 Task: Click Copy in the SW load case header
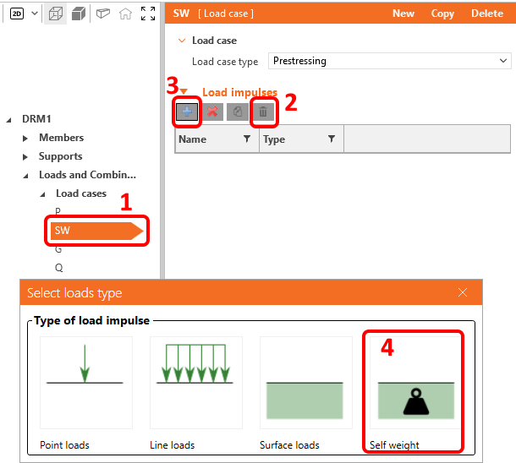[442, 14]
